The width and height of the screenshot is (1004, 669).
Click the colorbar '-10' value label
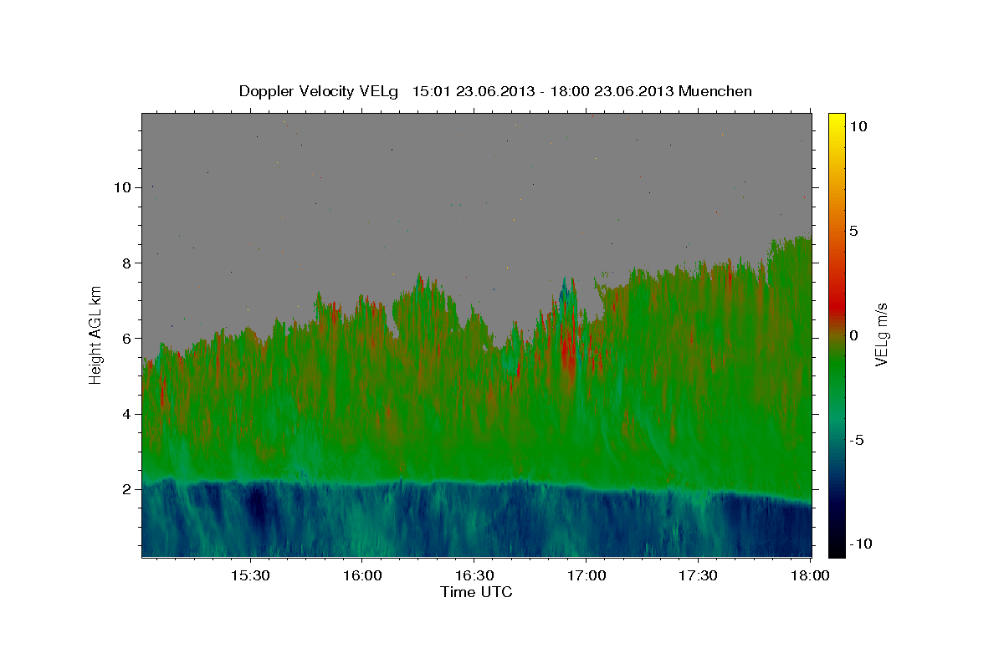tap(859, 544)
